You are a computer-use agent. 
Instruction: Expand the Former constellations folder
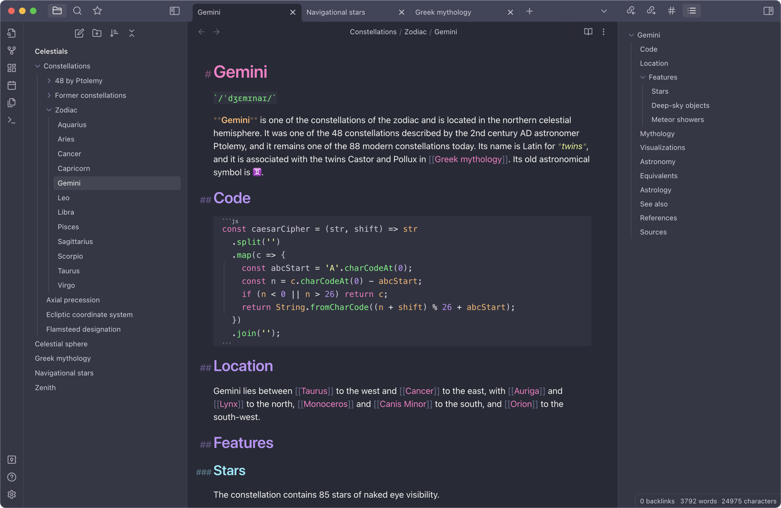click(x=49, y=95)
